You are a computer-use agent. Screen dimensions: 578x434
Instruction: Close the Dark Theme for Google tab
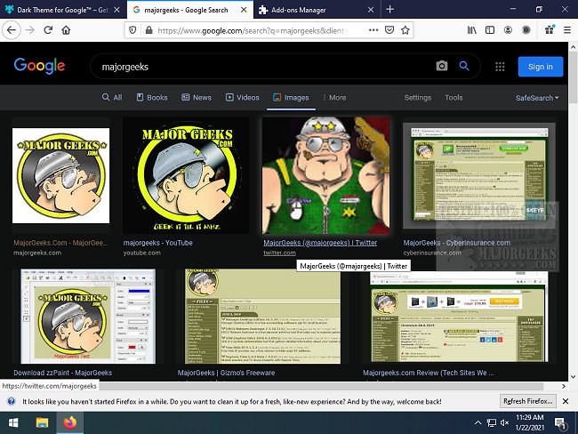[116, 10]
